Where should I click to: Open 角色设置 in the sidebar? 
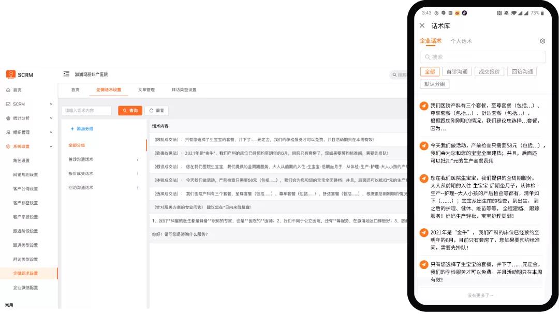pos(21,161)
